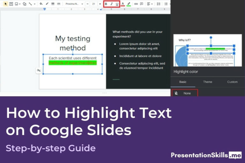
Task: Click the right indent marker on ruler
Action: (x=101, y=10)
